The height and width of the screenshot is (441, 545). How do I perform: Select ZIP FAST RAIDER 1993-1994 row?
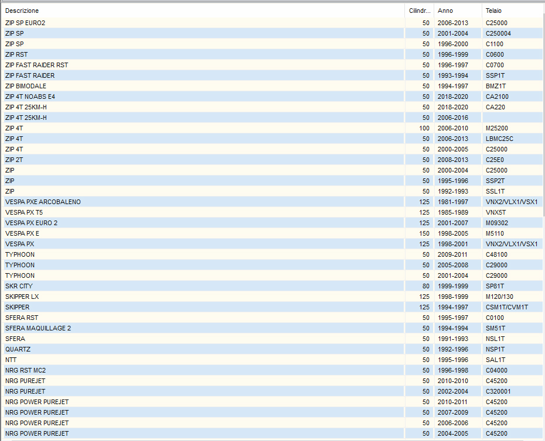[272, 75]
